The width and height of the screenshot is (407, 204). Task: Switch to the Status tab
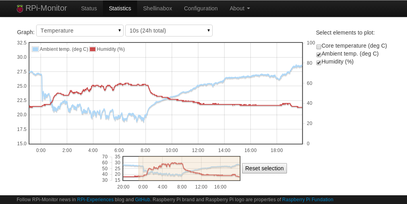pos(89,9)
